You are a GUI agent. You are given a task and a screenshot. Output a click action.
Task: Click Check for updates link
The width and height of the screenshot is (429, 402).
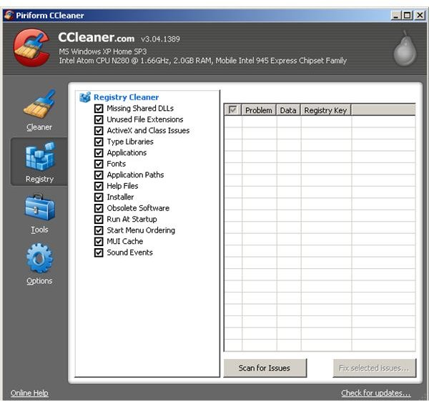pyautogui.click(x=376, y=393)
